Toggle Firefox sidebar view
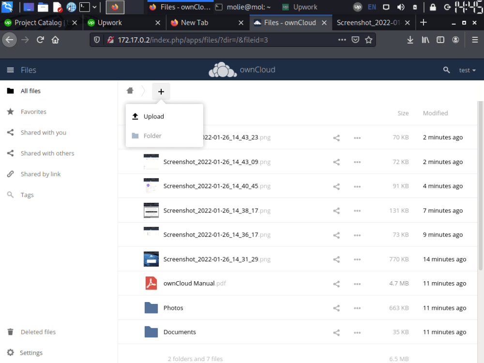 coord(440,40)
